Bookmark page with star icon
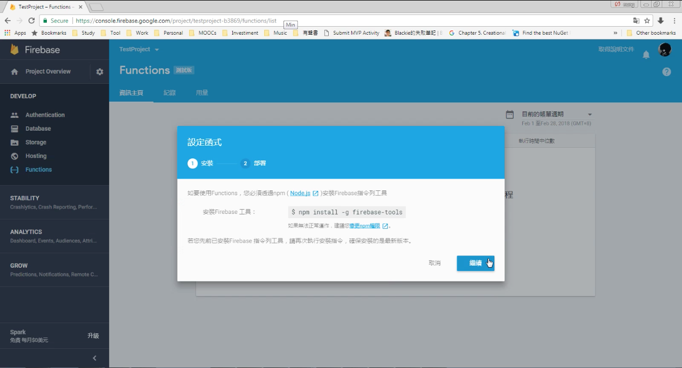Image resolution: width=682 pixels, height=368 pixels. coord(647,21)
